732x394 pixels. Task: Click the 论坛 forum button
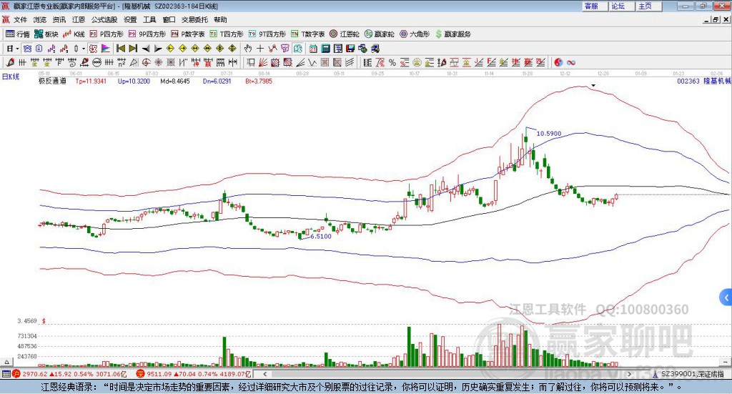point(621,6)
